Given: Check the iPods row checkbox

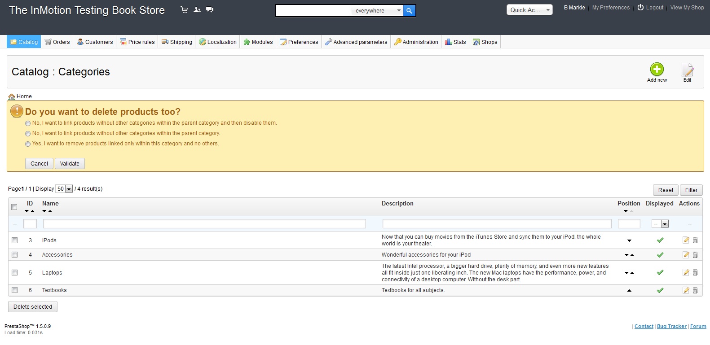Looking at the screenshot, I should click(x=14, y=240).
